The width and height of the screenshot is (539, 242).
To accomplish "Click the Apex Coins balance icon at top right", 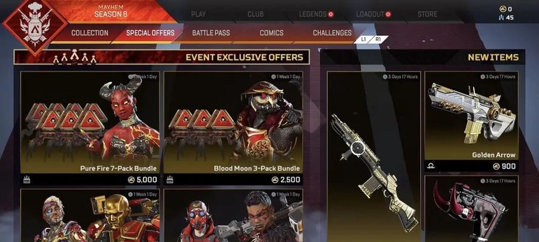I will (x=503, y=9).
